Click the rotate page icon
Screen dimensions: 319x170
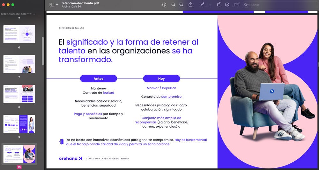tap(219, 5)
